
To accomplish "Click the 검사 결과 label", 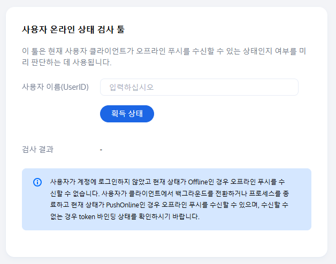I will point(37,149).
